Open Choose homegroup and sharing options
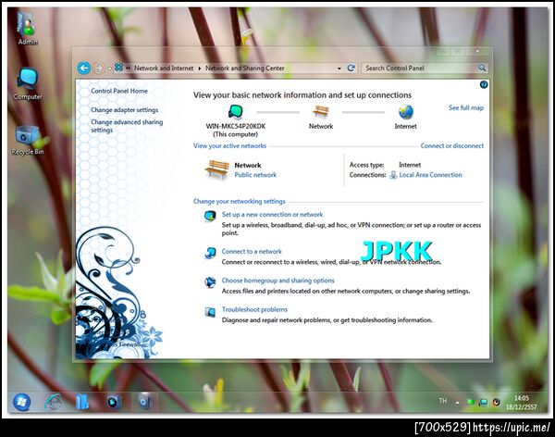 [x=277, y=281]
